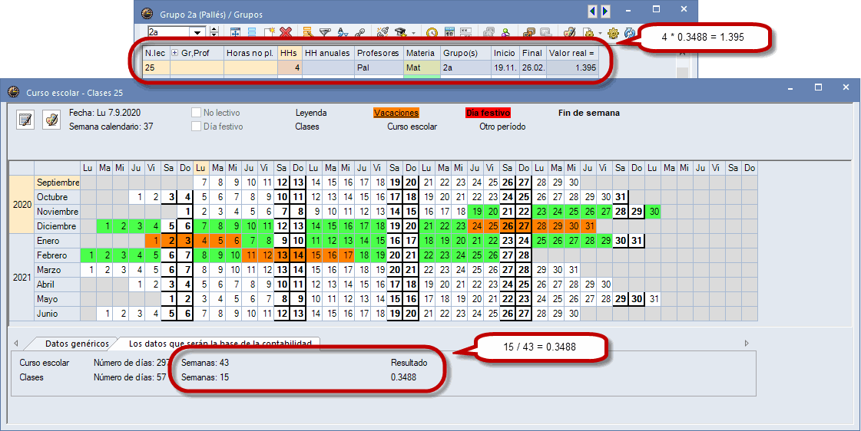861x431 pixels.
Task: Click the orange field-edit icon in Grupos toolbar
Action: click(x=308, y=32)
